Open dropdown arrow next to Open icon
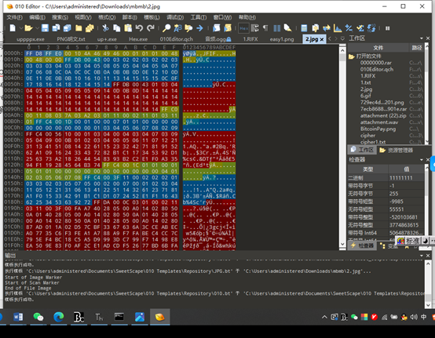This screenshot has width=435, height=338. point(37,28)
